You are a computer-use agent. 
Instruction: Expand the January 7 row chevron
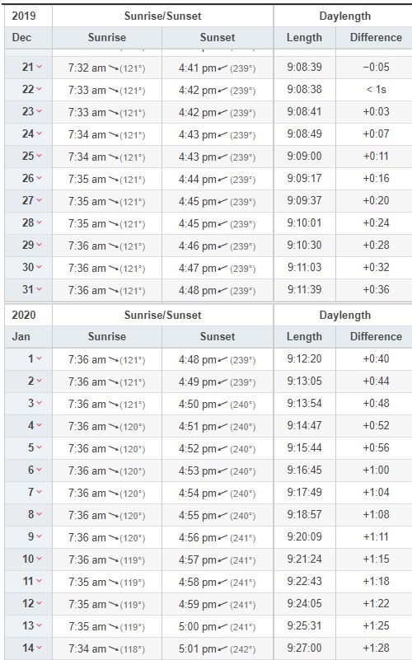tap(39, 492)
